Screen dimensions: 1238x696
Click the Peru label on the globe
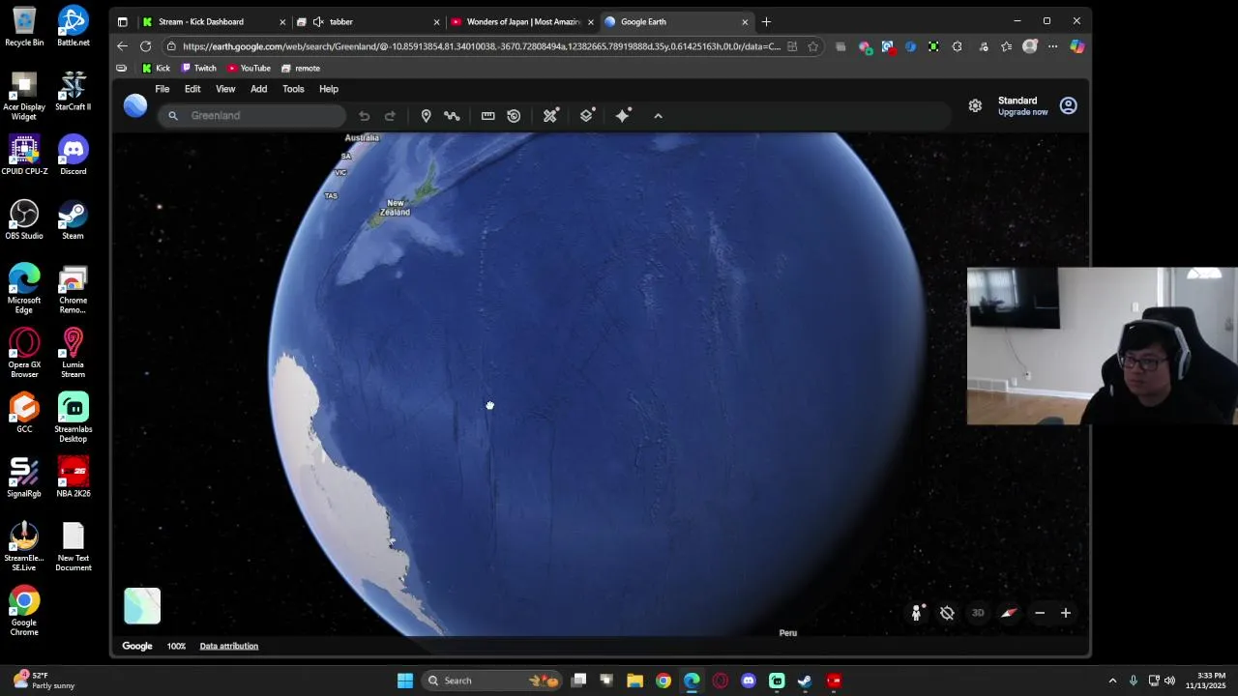point(788,633)
